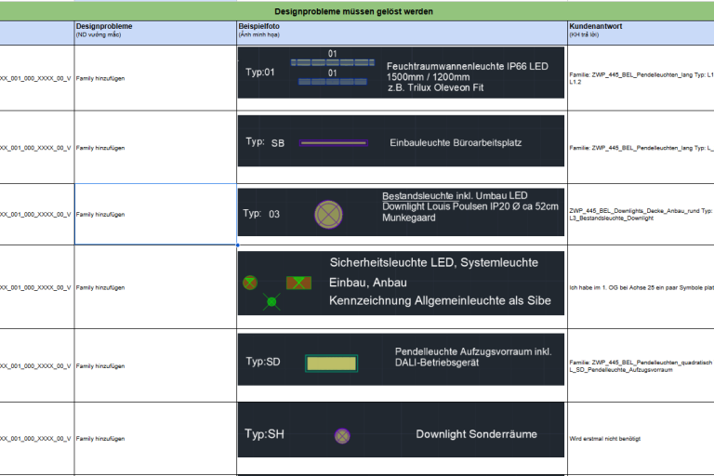Click the green circular Sicherheitsleuchte symbol
This screenshot has width=714, height=476.
click(x=249, y=282)
